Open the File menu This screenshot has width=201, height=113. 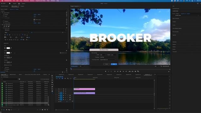pyautogui.click(x=14, y=1)
